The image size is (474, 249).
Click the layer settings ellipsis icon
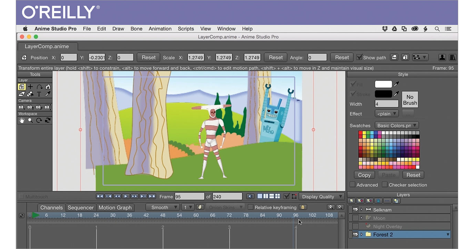click(387, 201)
